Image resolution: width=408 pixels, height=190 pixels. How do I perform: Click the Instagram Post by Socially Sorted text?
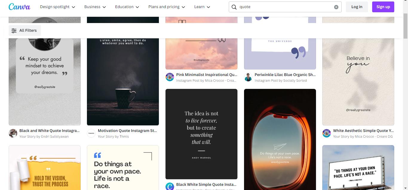pyautogui.click(x=280, y=80)
